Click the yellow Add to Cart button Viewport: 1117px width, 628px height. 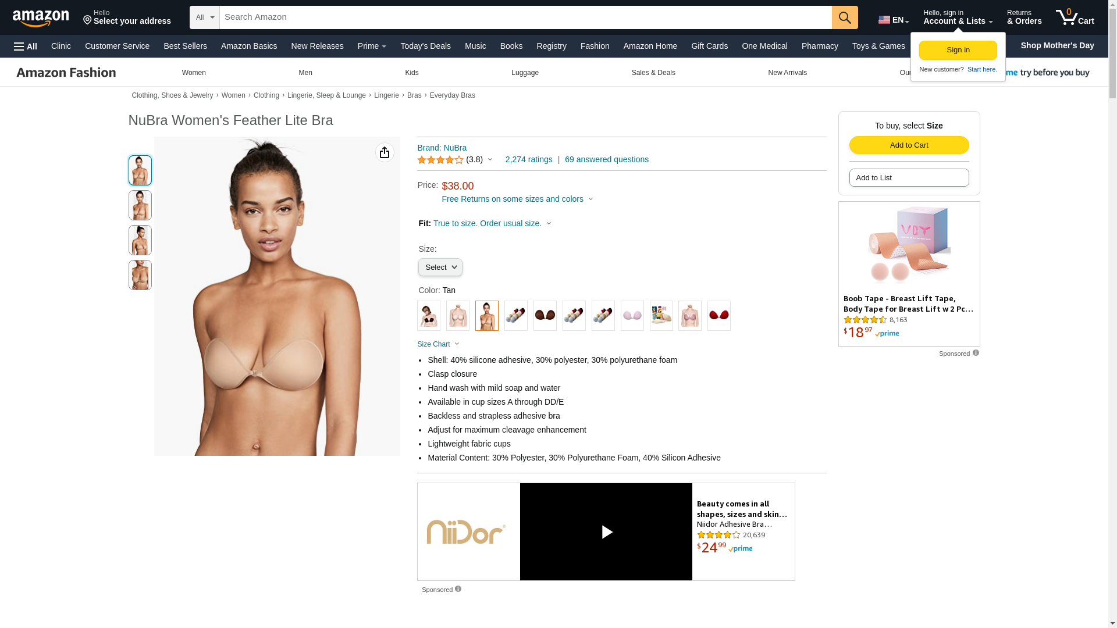coord(909,145)
